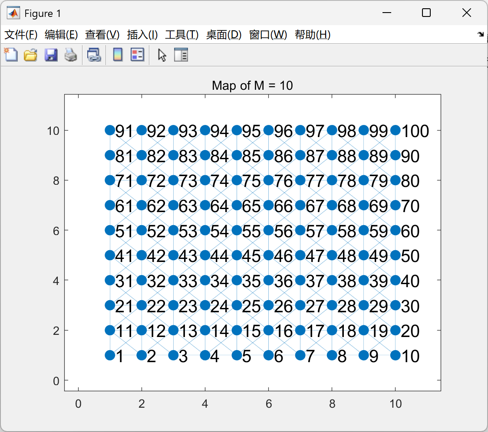Image resolution: width=488 pixels, height=432 pixels.
Task: Click the dock figure arrow at menu bar's right
Action: (x=481, y=34)
